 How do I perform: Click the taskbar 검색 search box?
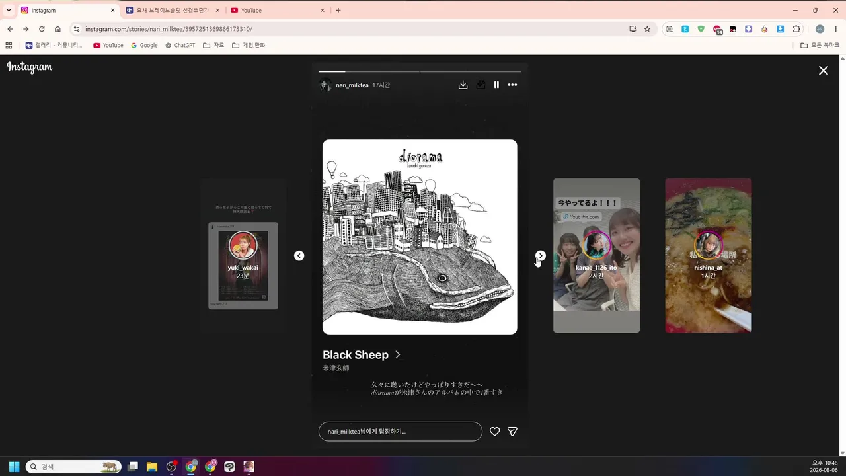pyautogui.click(x=73, y=467)
